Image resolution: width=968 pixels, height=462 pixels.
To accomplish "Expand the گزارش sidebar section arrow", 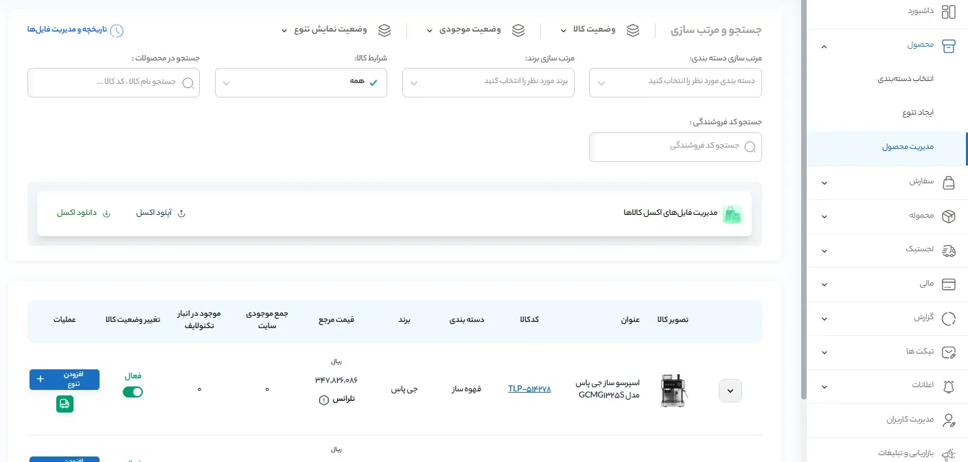I will [x=825, y=319].
